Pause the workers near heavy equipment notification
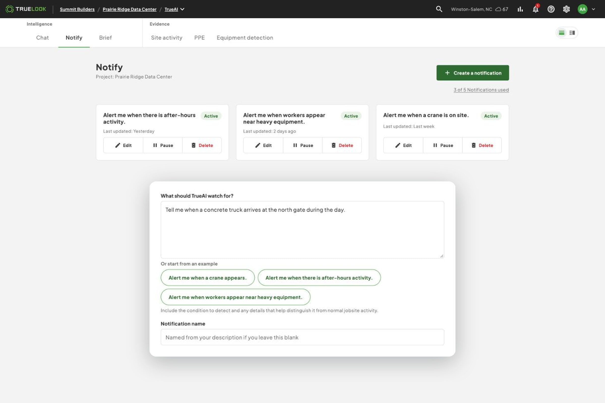 coord(303,145)
